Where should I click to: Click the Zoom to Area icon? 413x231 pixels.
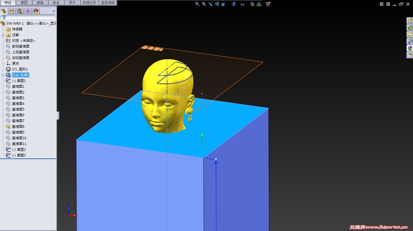[x=204, y=4]
